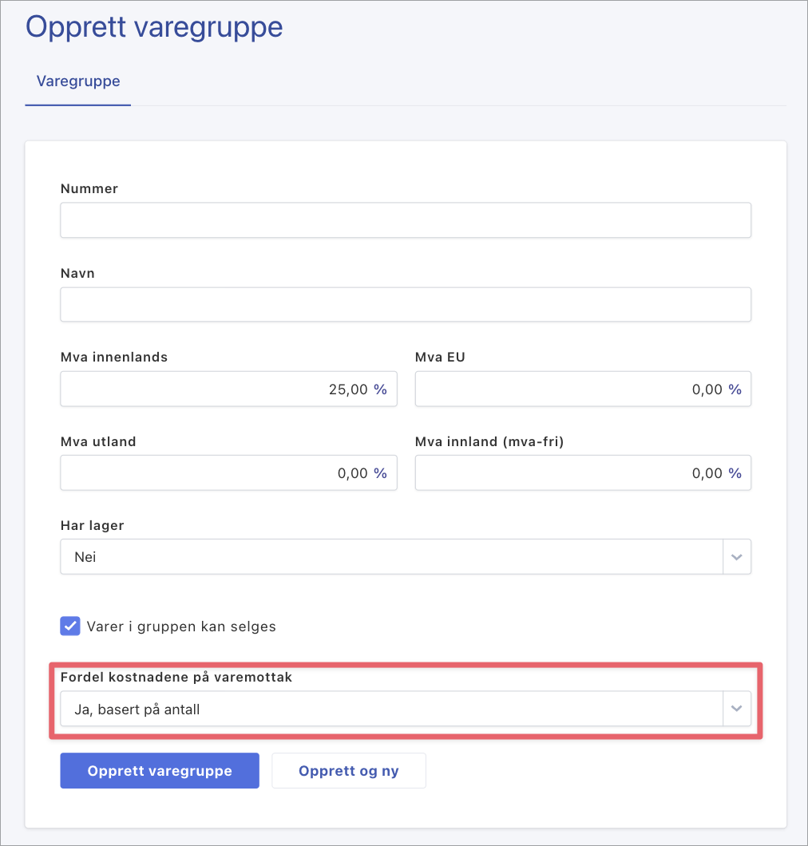Click the Navn field label
808x846 pixels.
coord(77,273)
